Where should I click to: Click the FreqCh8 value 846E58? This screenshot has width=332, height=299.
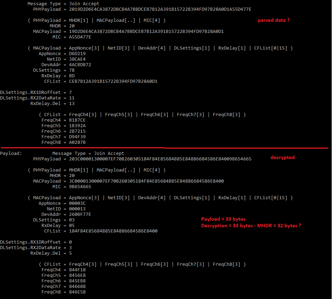click(x=77, y=292)
